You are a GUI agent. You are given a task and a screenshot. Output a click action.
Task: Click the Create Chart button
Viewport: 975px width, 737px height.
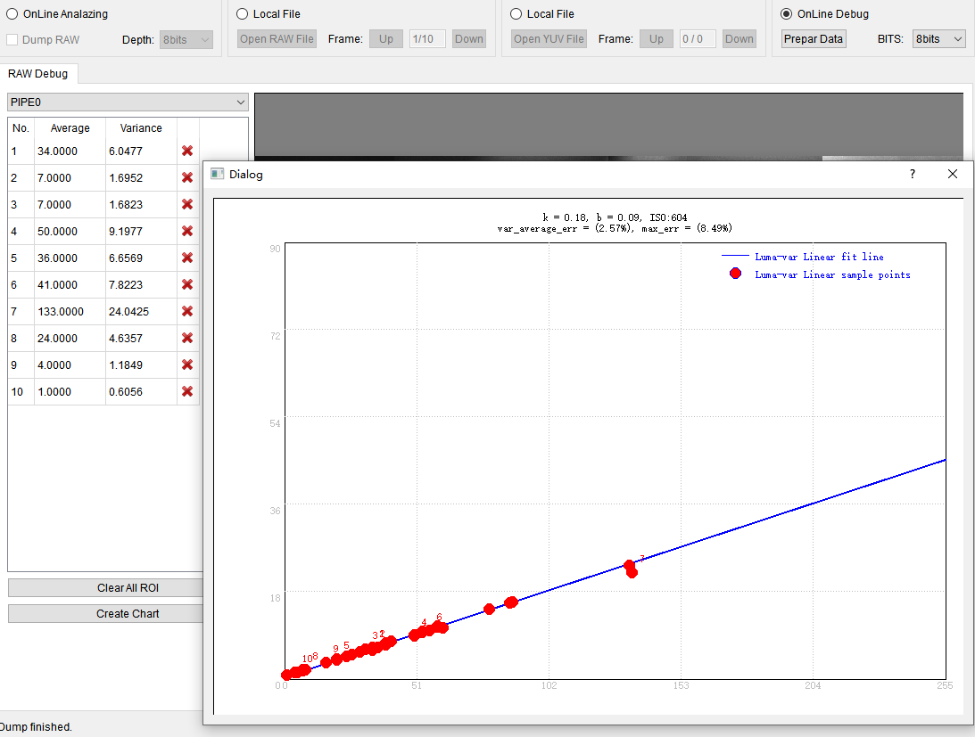[128, 614]
